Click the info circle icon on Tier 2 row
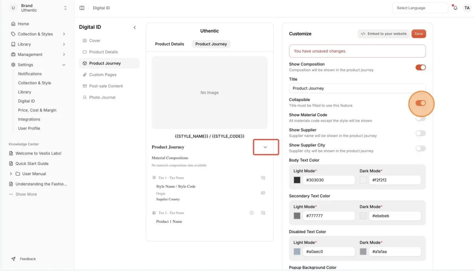 252,213
